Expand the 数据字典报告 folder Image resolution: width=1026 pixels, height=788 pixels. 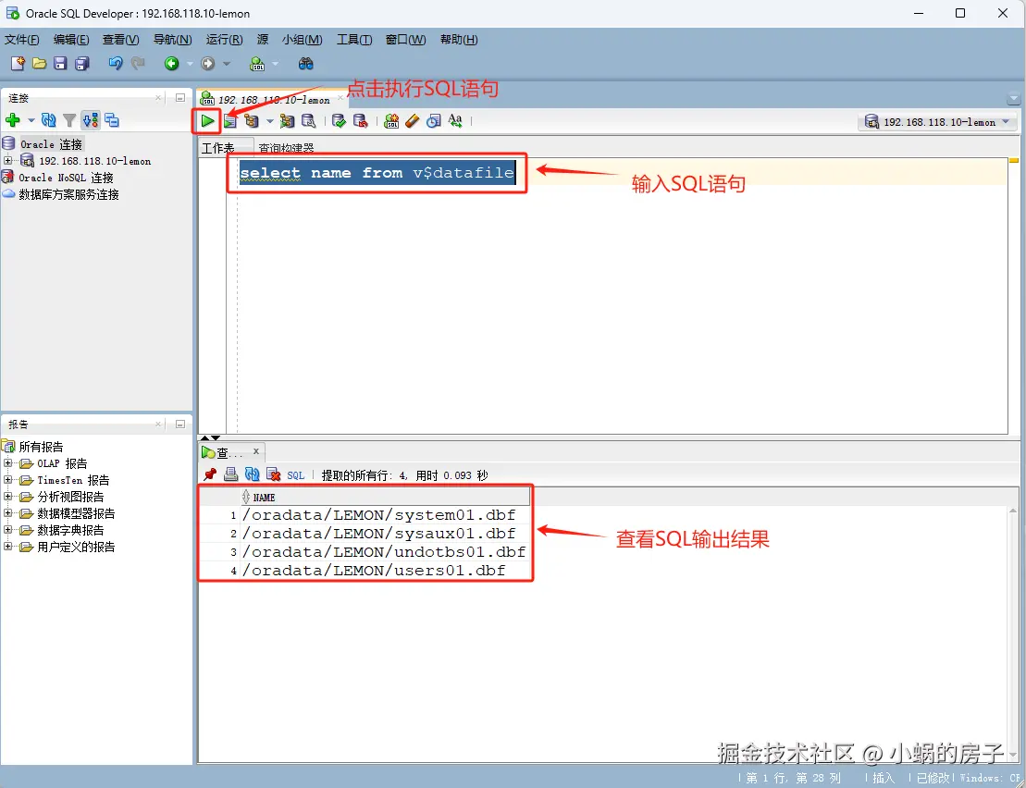(x=7, y=530)
